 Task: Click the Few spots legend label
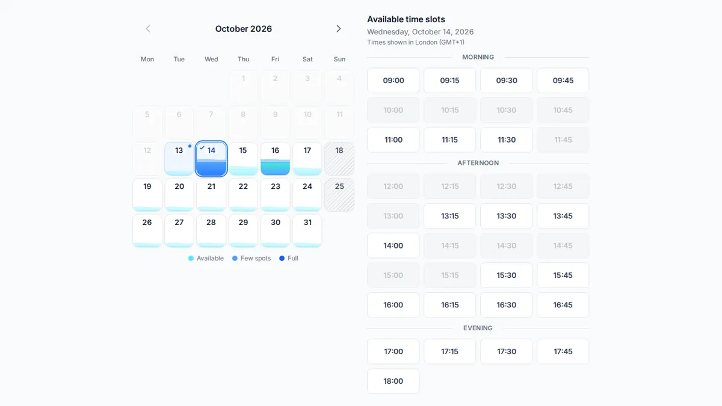click(x=256, y=259)
